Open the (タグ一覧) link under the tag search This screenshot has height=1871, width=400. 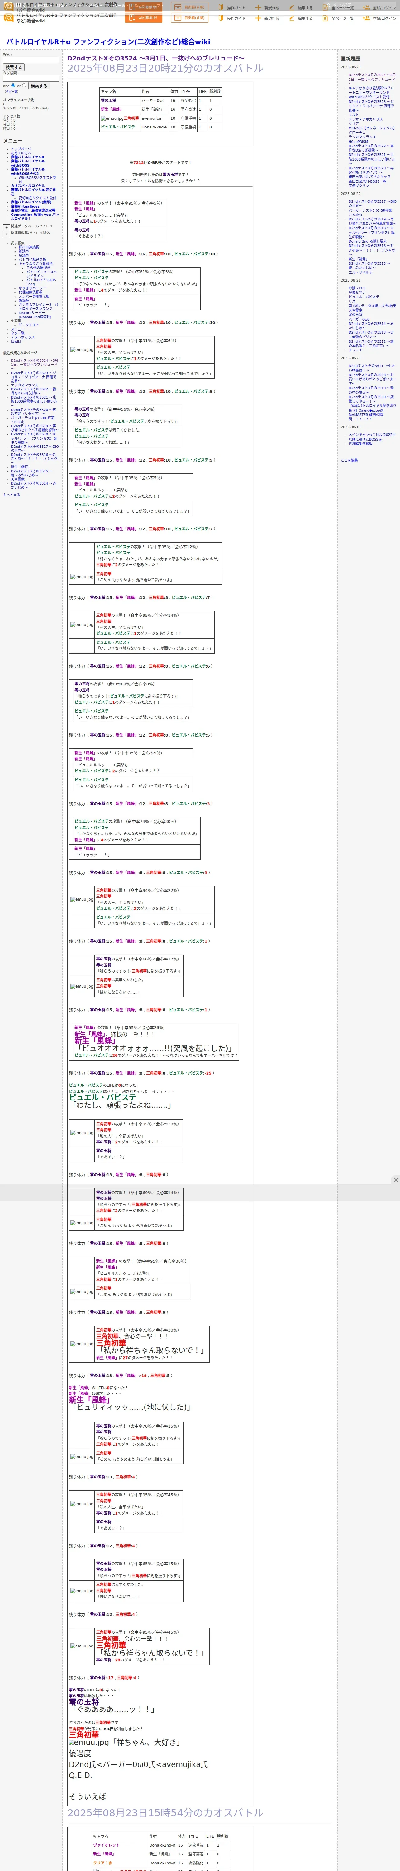(12, 91)
